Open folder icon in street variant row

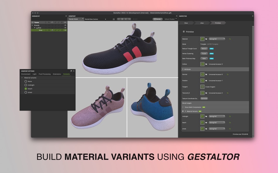tap(206, 129)
